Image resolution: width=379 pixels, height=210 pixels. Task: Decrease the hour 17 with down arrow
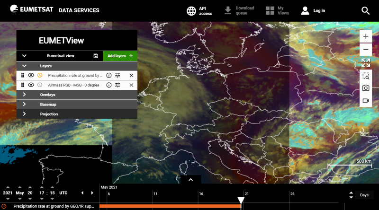42,199
